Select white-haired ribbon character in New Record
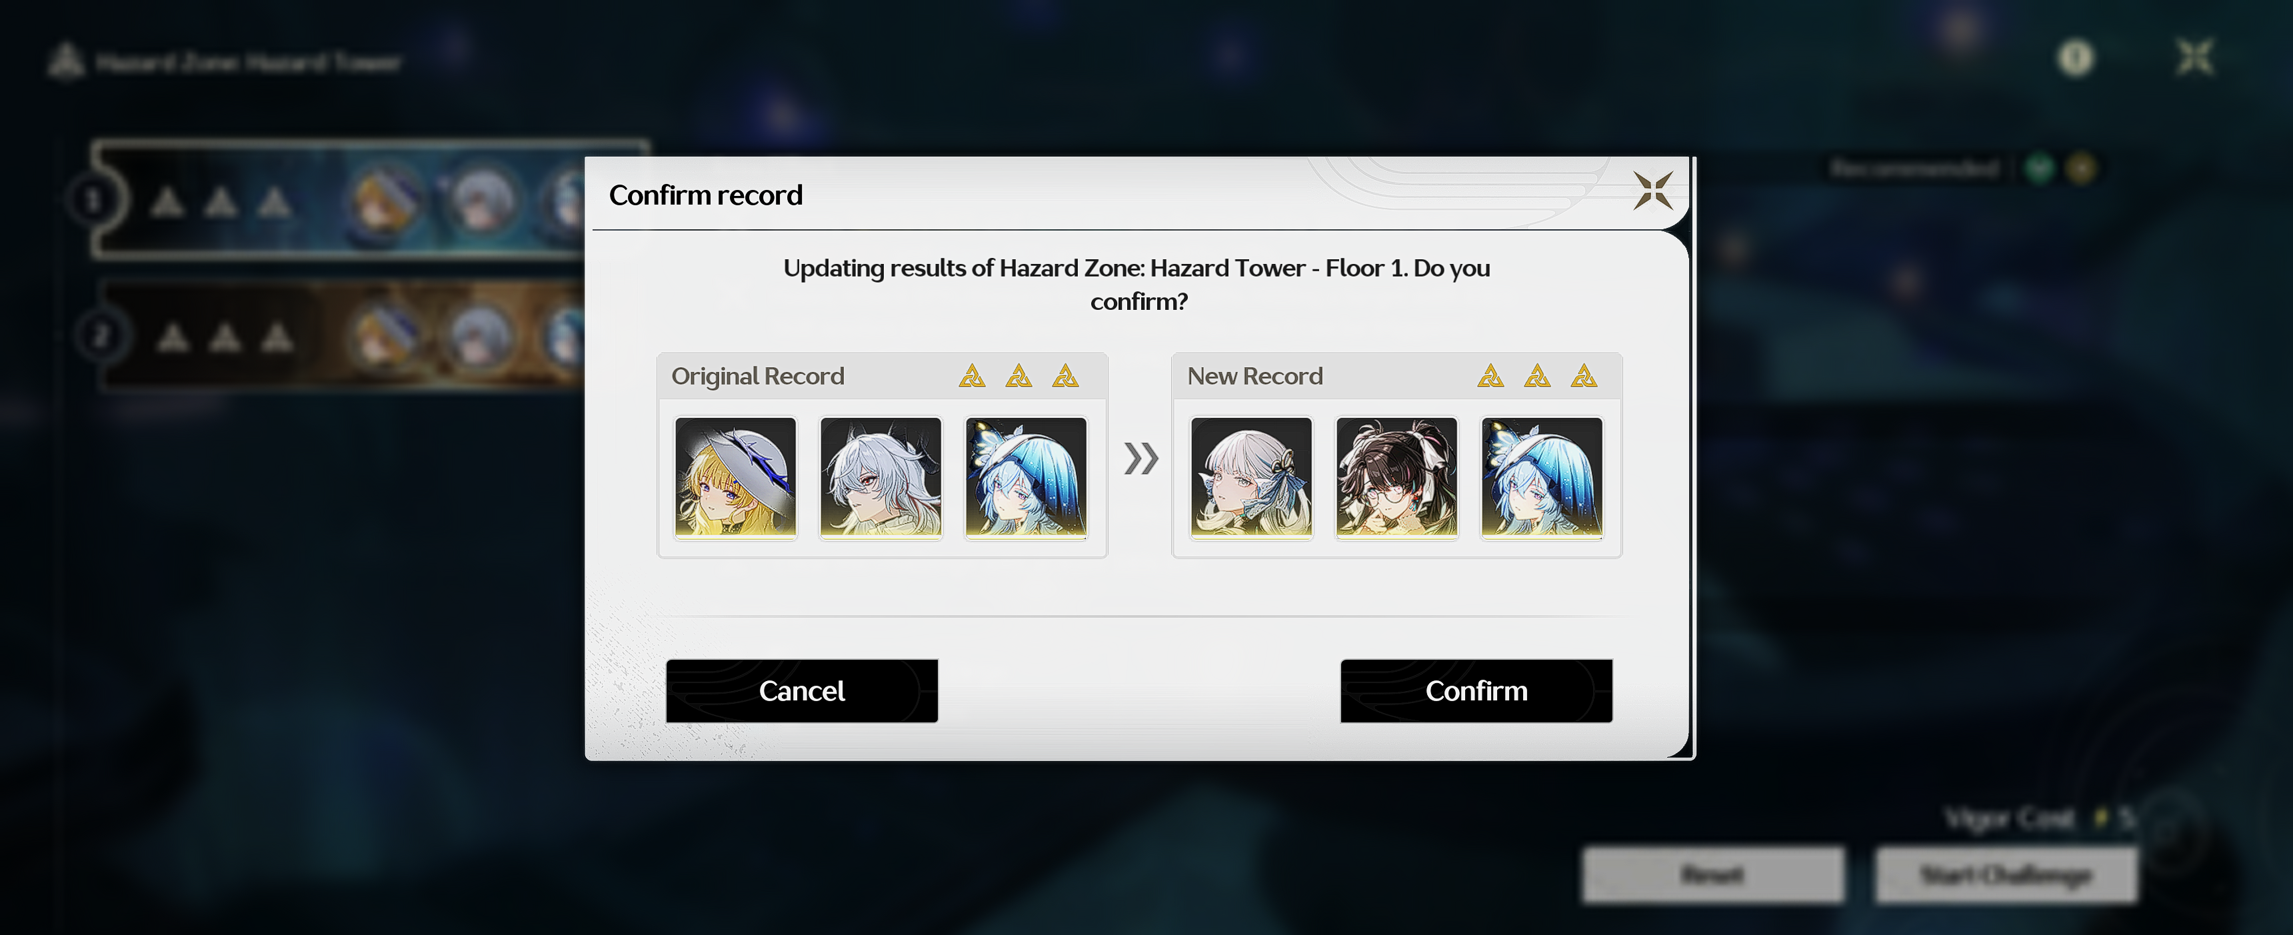Screen dimensions: 2293x935 1252,478
